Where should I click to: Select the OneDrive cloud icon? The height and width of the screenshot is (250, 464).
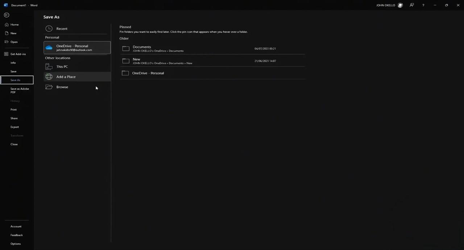(49, 48)
